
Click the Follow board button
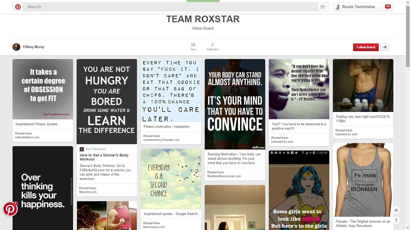[x=366, y=47]
